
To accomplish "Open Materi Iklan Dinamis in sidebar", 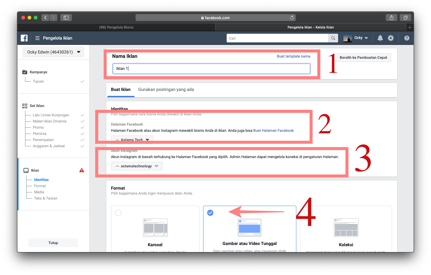I will tap(50, 121).
